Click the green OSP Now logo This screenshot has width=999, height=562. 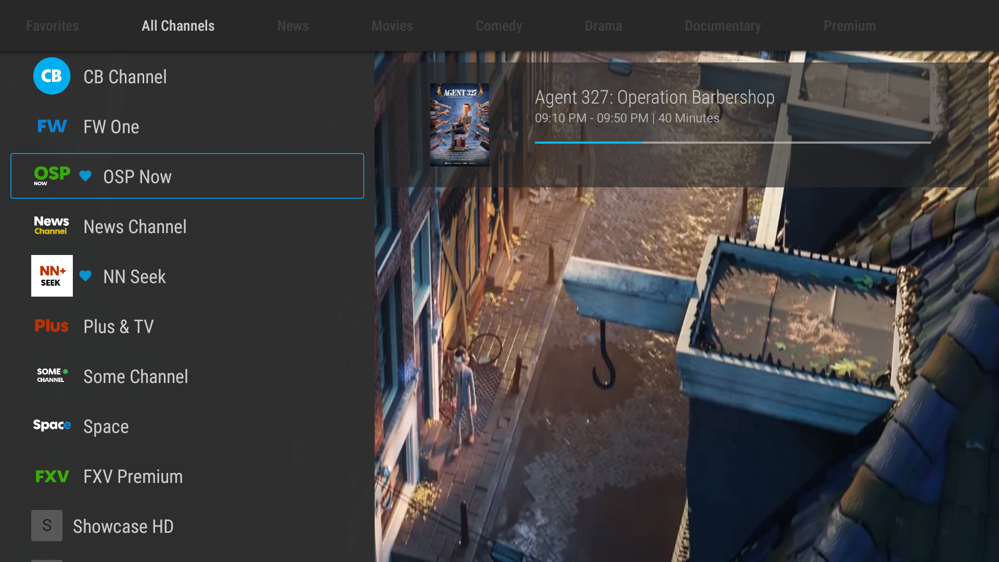[x=52, y=176]
